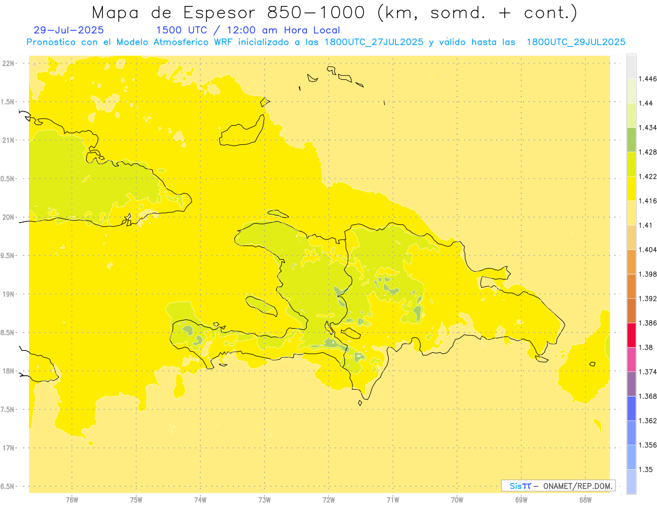Image resolution: width=657 pixels, height=507 pixels.
Task: Click the orange legend swatch above 1.398
Action: 631,261
